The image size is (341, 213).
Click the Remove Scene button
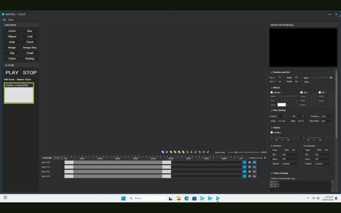pos(24,79)
